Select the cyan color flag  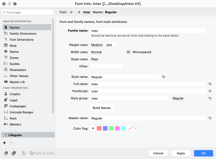click(x=123, y=128)
